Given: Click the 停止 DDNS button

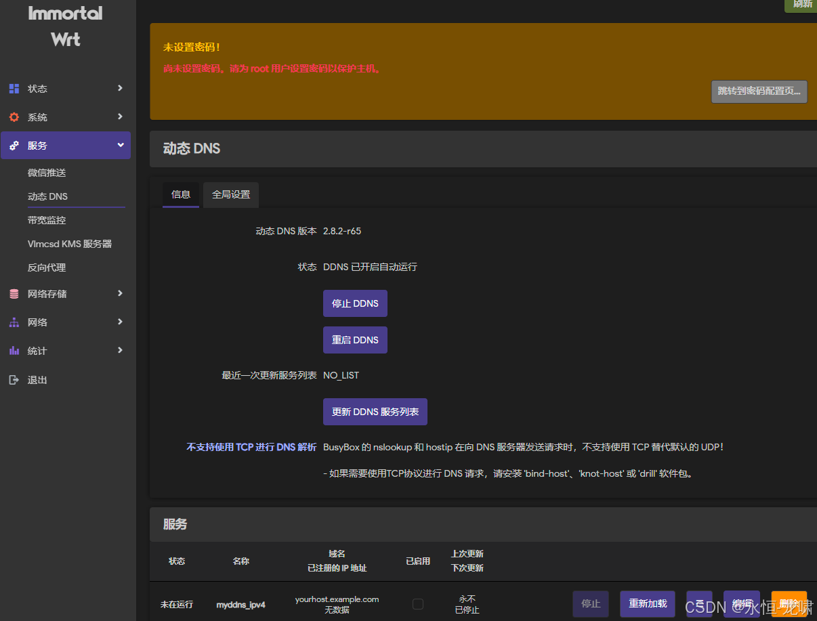Looking at the screenshot, I should (x=355, y=303).
